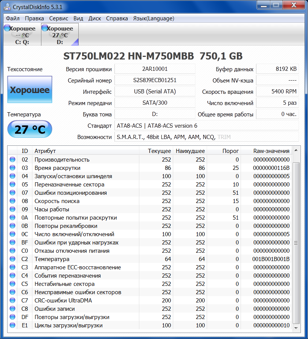Open the Файл menu
The width and height of the screenshot is (308, 339).
(13, 18)
